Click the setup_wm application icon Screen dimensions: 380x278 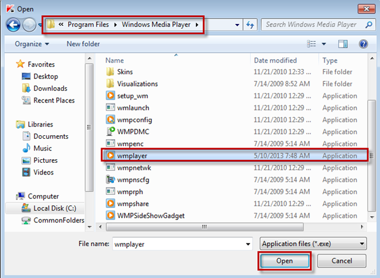pyautogui.click(x=110, y=95)
